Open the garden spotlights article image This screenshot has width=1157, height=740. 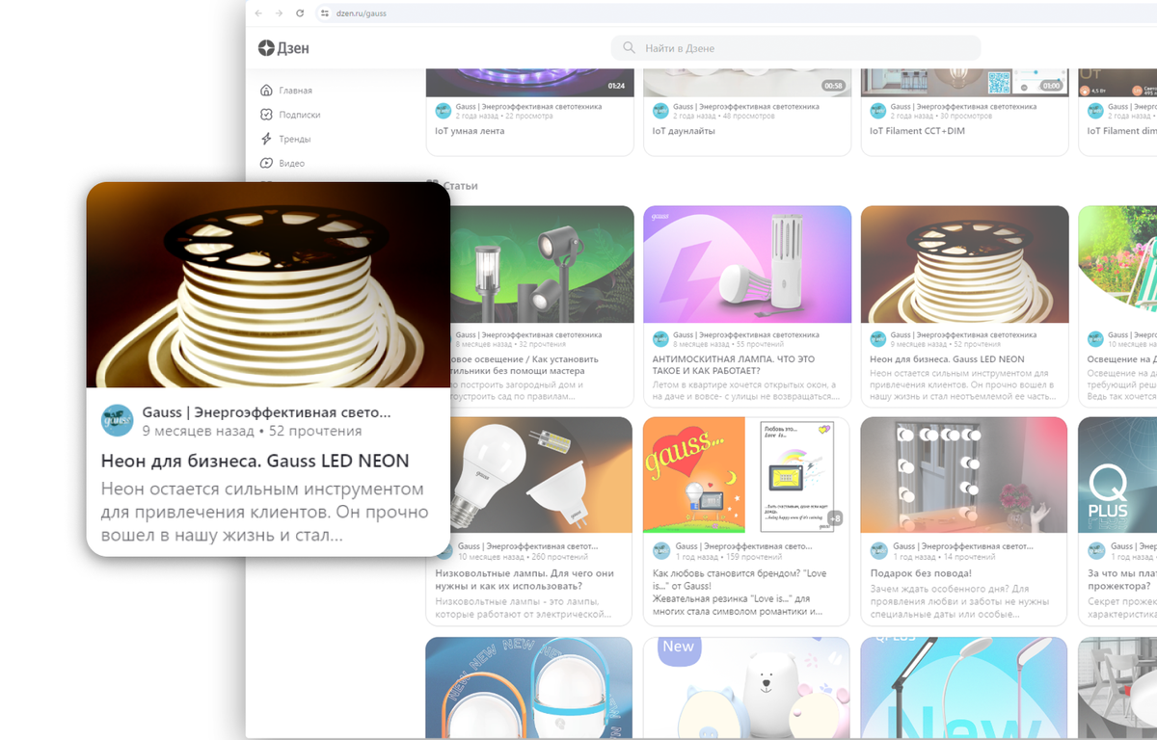pyautogui.click(x=542, y=265)
